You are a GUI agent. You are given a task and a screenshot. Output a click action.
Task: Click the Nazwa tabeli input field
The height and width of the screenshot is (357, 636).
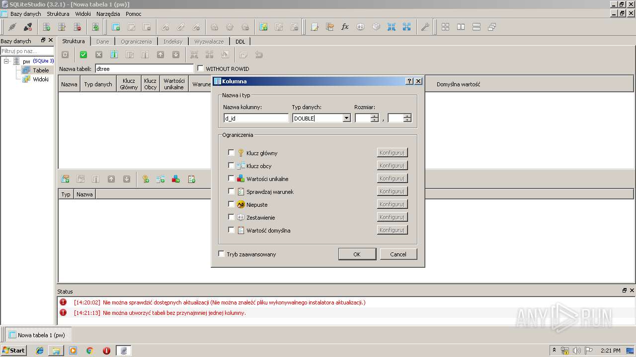144,68
